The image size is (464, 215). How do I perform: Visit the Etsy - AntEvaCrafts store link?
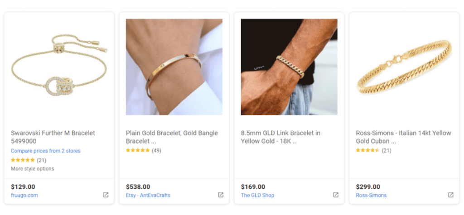coord(148,195)
